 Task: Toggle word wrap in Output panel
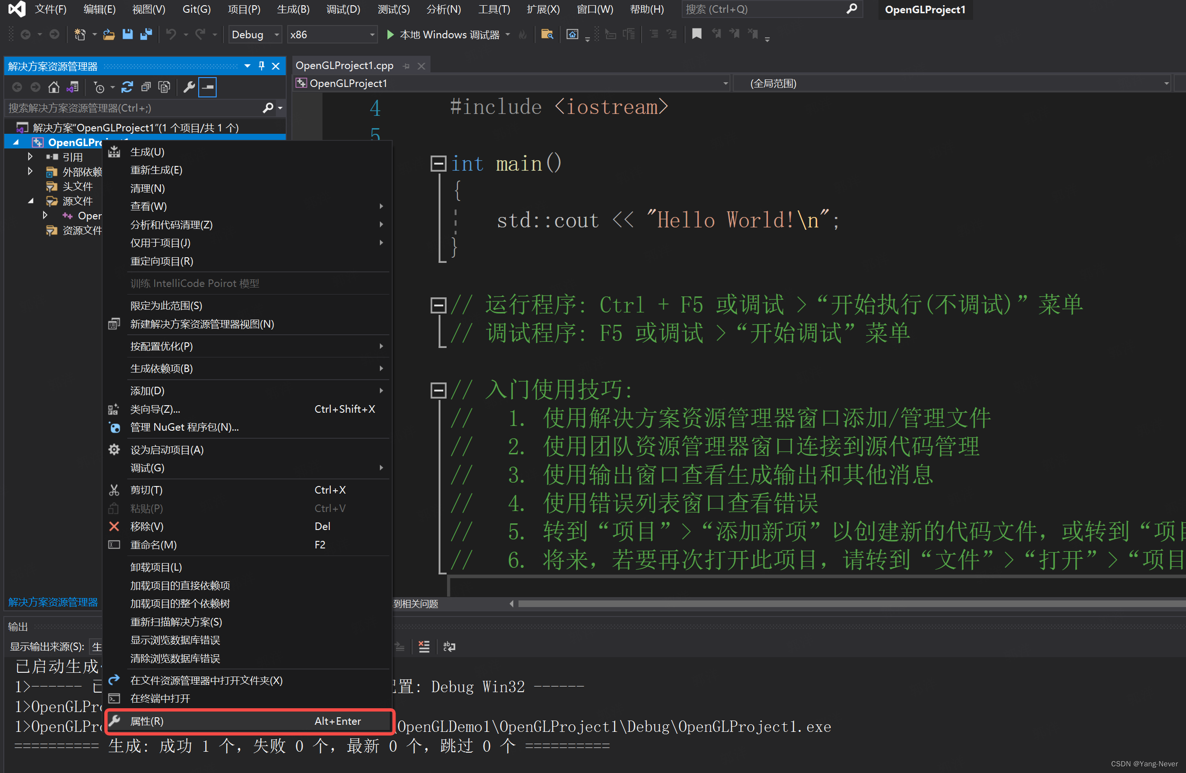449,646
